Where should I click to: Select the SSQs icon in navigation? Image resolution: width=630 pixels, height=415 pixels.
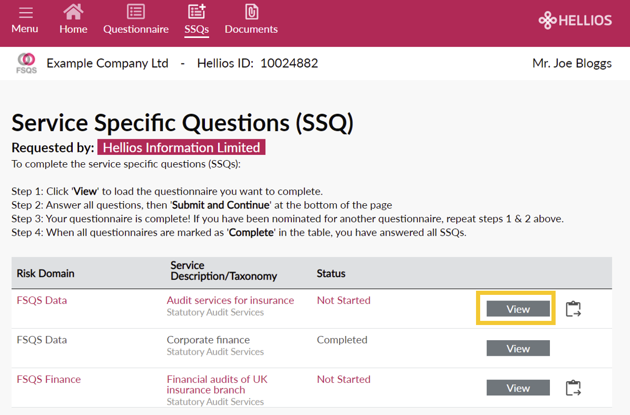(x=197, y=11)
